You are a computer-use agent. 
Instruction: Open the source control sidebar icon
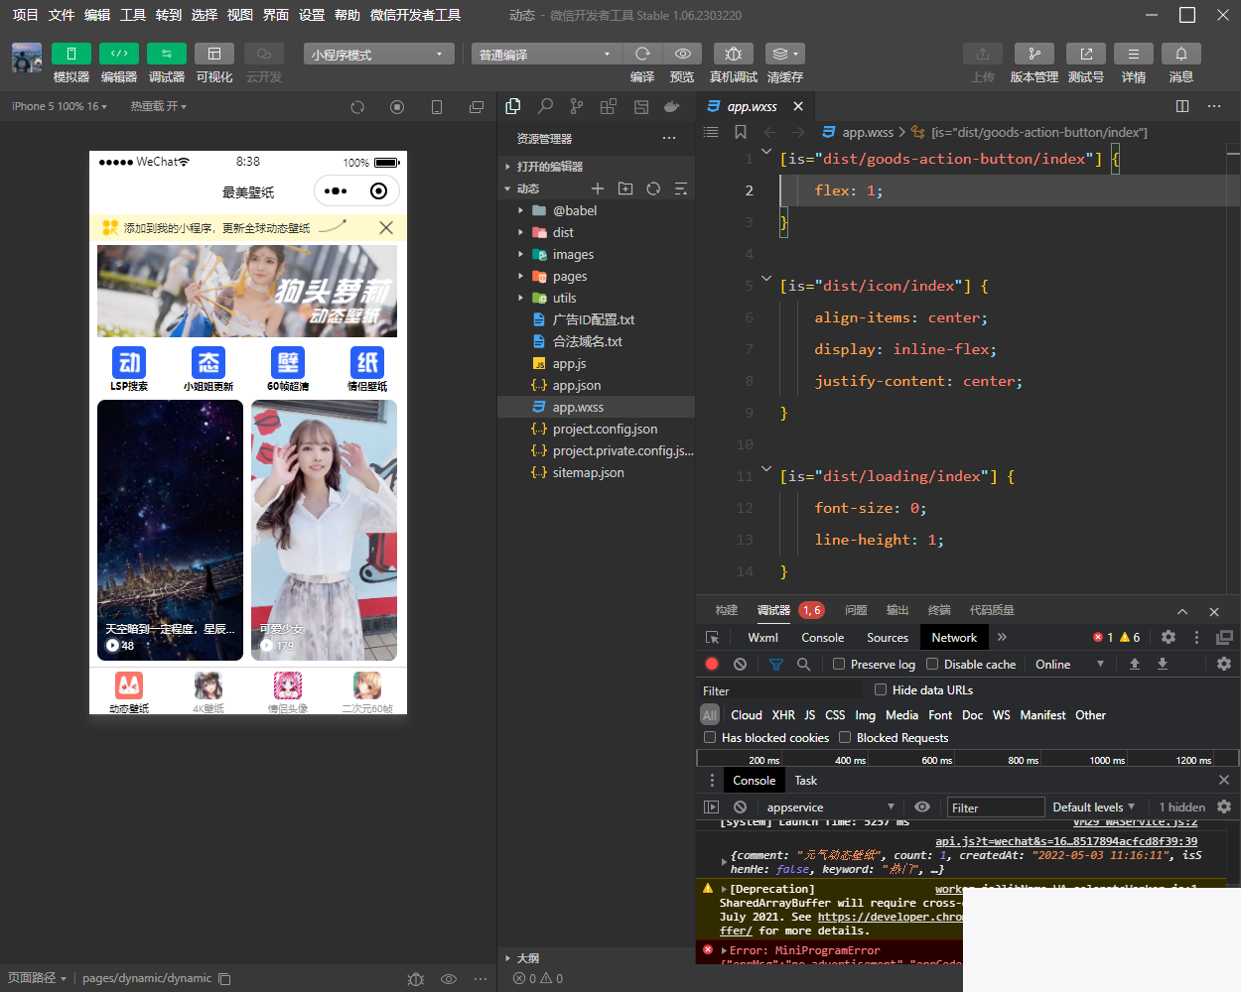click(x=577, y=106)
